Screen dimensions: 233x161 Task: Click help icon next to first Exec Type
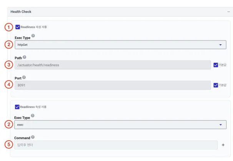pyautogui.click(x=33, y=36)
